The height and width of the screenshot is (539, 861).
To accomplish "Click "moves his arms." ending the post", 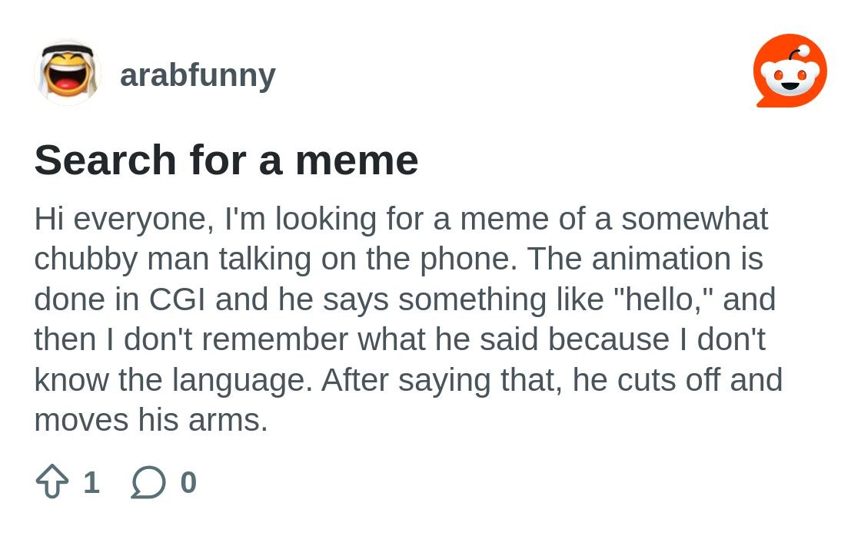I will (x=151, y=421).
